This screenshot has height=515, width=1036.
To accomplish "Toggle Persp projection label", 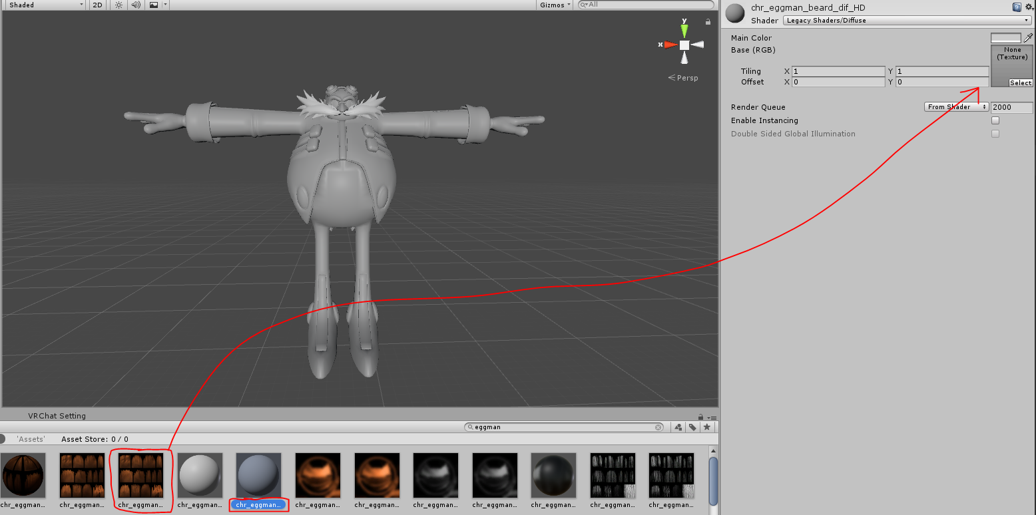I will (684, 78).
